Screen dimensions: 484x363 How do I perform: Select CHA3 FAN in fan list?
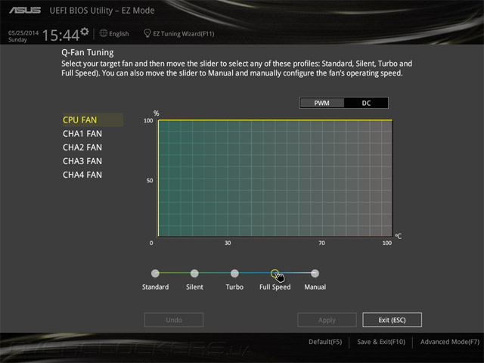tap(82, 161)
